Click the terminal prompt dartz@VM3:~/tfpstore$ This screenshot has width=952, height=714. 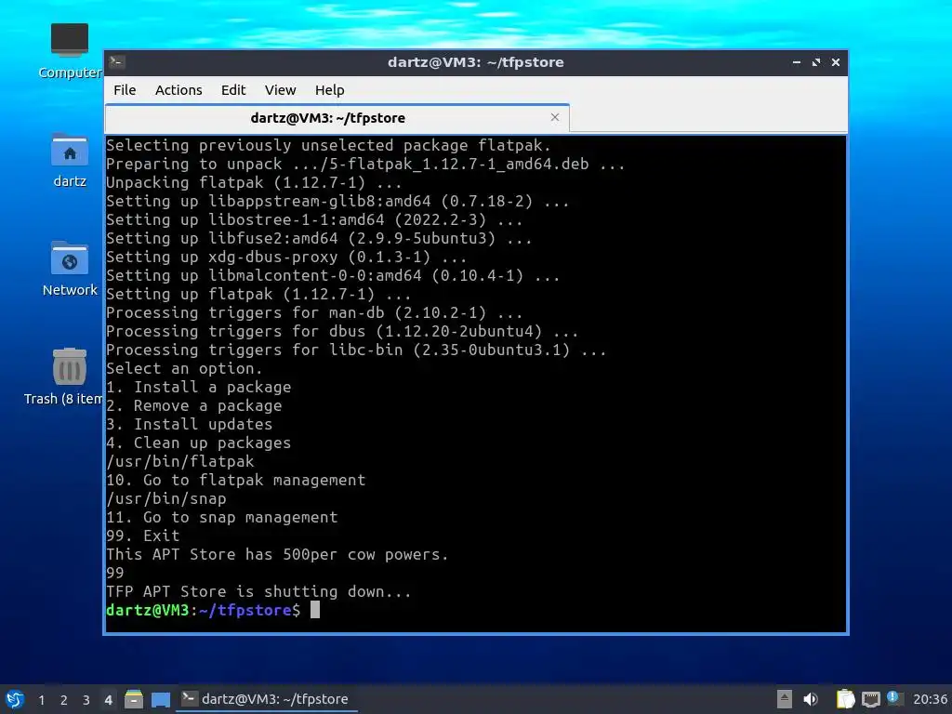pyautogui.click(x=203, y=610)
